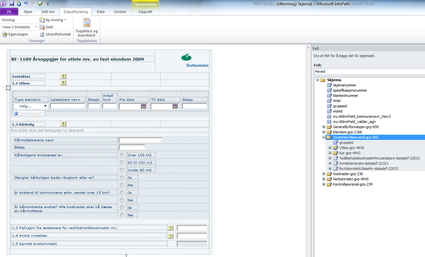The width and height of the screenshot is (425, 257).
Task: Click the InfoPath application icon
Action: click(x=3, y=4)
